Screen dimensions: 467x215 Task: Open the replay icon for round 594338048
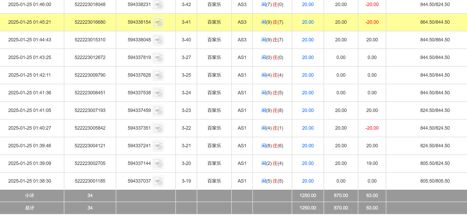point(158,40)
